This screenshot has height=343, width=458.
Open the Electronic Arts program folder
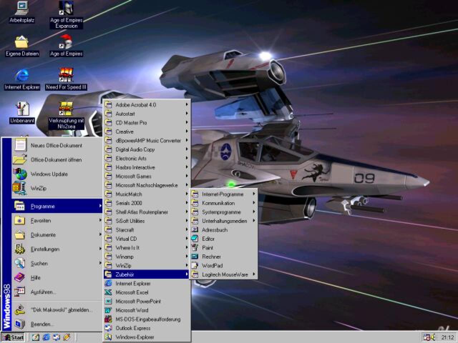tap(147, 158)
